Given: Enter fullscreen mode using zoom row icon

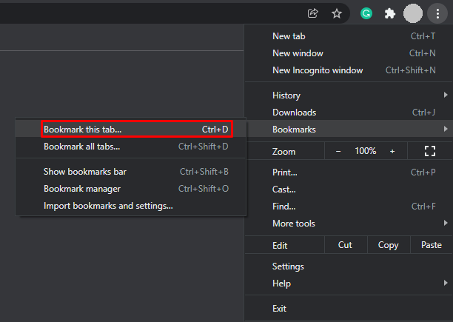Looking at the screenshot, I should pos(429,151).
